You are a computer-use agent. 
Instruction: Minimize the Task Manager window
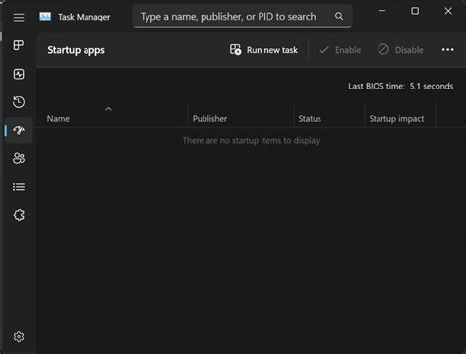point(382,11)
